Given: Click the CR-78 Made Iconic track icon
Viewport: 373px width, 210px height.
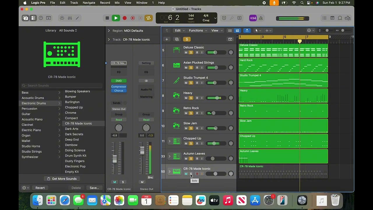Looking at the screenshot, I should [176, 171].
